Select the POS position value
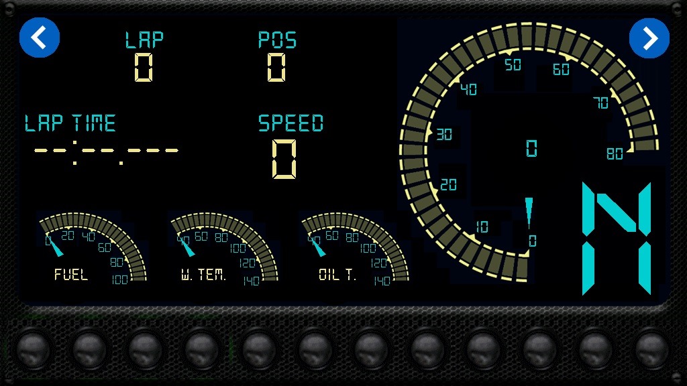This screenshot has height=386, width=687. click(x=276, y=67)
